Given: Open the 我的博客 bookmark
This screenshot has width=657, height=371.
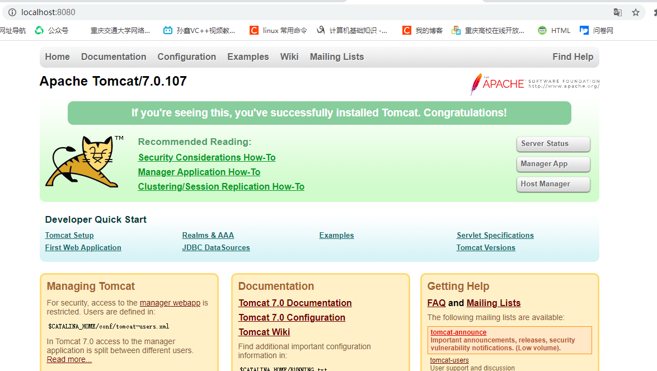Looking at the screenshot, I should (x=423, y=30).
